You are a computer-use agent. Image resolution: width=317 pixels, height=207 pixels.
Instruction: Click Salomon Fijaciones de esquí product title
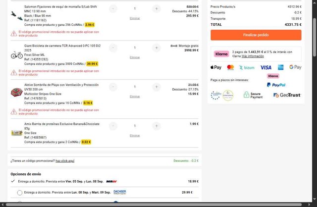[60, 9]
